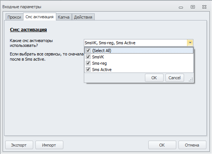Minimize the Входные параметры window

(181, 7)
